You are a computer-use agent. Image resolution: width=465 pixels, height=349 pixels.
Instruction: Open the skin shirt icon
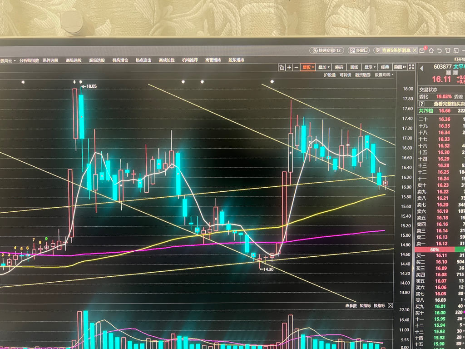(448, 51)
